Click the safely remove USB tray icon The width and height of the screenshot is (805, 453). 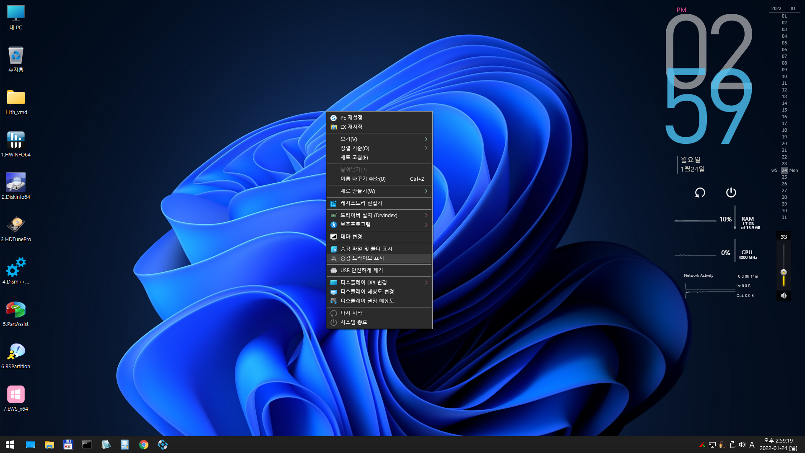[732, 445]
